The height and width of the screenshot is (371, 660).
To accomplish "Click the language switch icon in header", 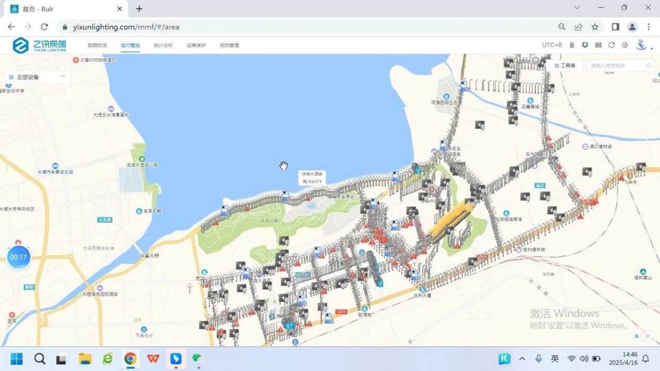I will pos(598,45).
